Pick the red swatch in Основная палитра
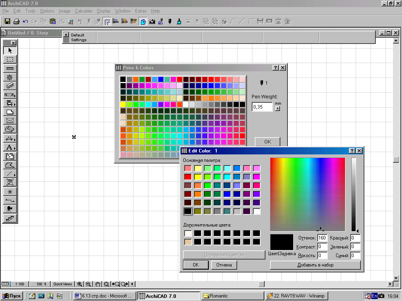 pyautogui.click(x=188, y=177)
